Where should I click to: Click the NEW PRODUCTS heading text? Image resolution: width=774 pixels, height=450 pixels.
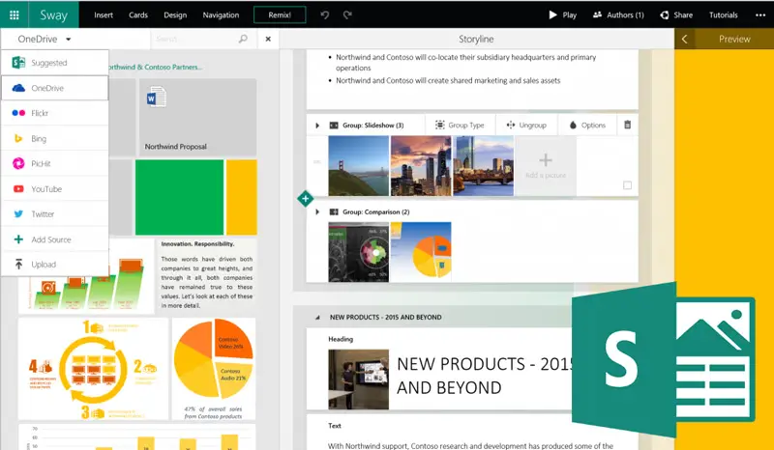[x=484, y=376]
